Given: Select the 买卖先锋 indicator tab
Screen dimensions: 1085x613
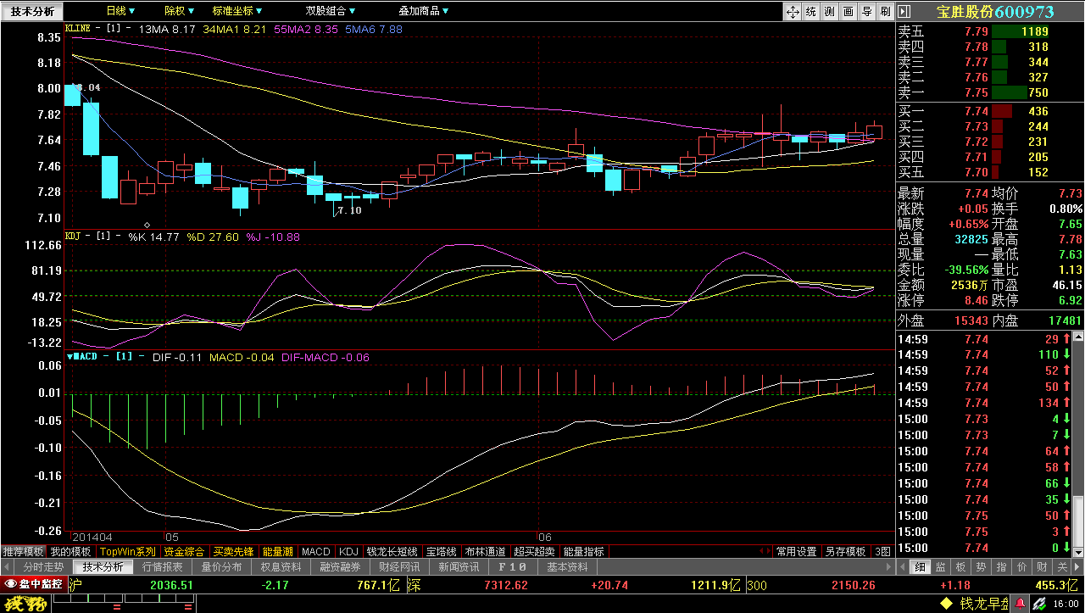Looking at the screenshot, I should tap(233, 551).
